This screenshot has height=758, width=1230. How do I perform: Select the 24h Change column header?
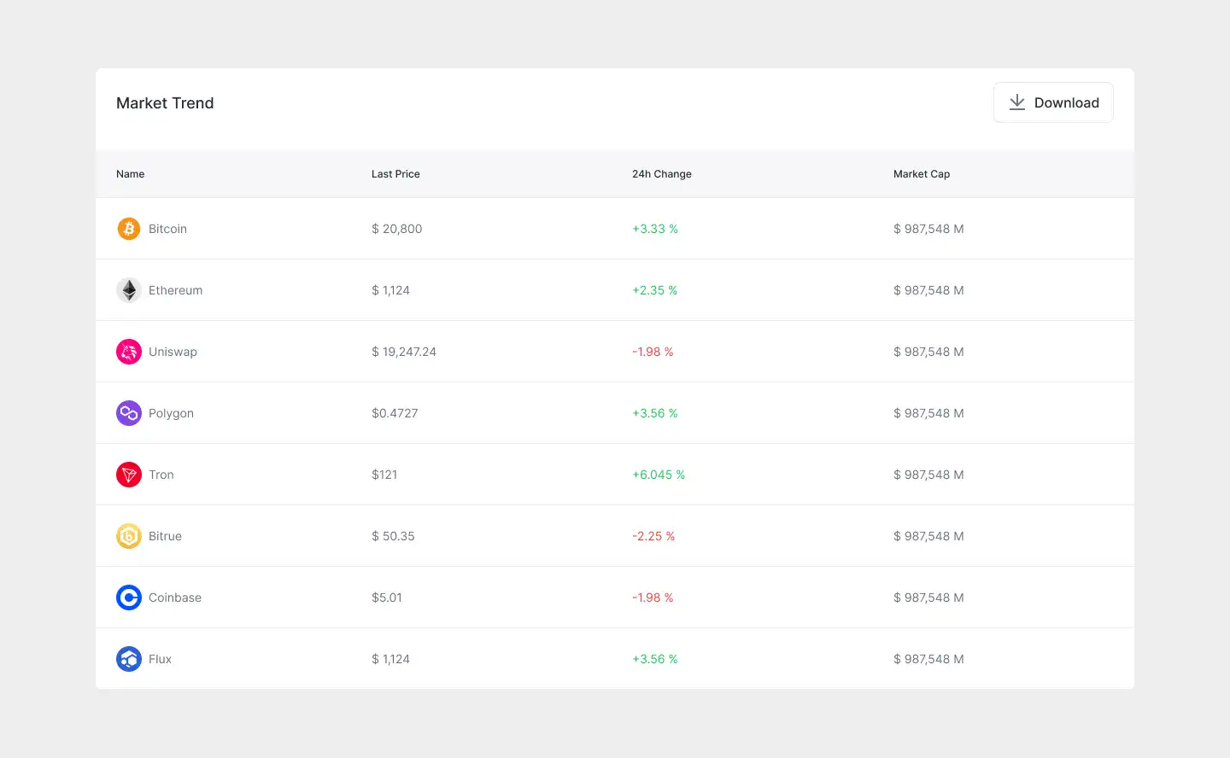[x=662, y=174]
